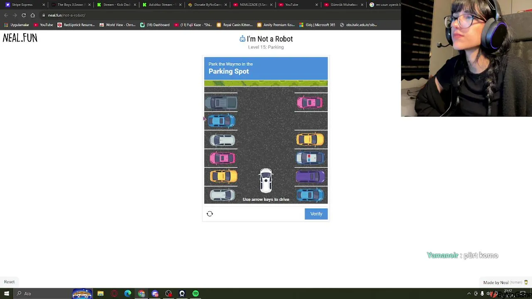The width and height of the screenshot is (532, 299).
Task: Open the obs.halic.edu.tr bookmark
Action: point(358,25)
